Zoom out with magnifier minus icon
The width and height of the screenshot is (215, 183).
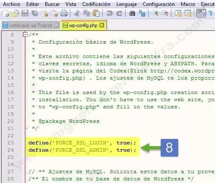165,14
